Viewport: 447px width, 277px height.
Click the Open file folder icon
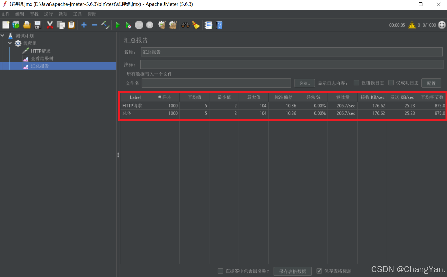coord(27,25)
